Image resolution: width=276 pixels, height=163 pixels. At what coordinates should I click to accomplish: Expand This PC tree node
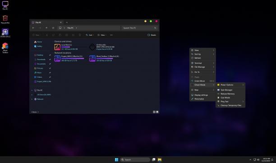click(x=32, y=90)
